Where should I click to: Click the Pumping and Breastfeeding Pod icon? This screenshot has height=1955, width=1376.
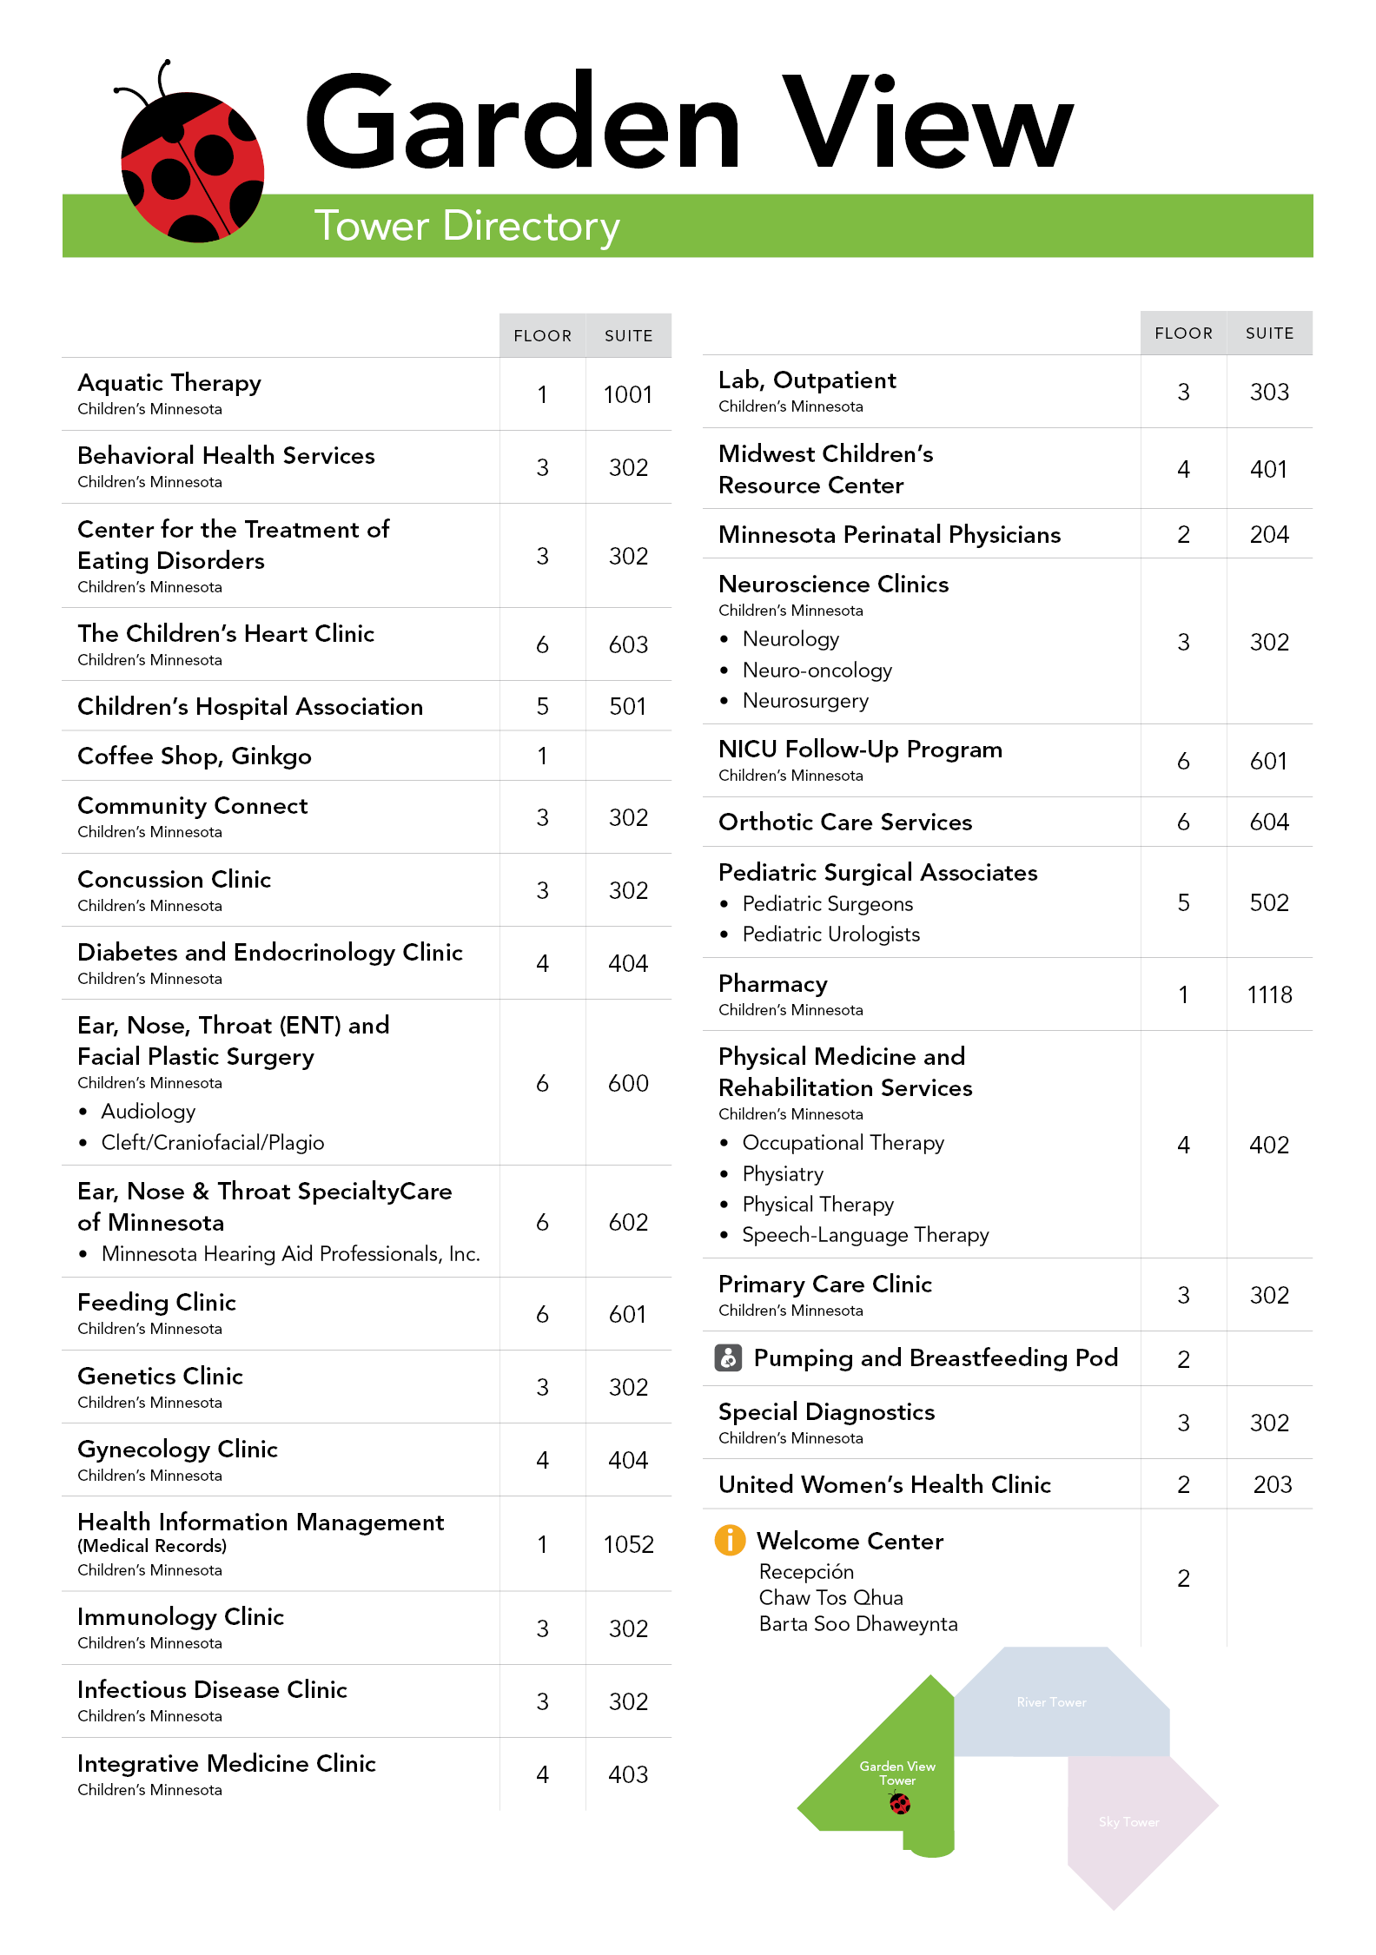(x=728, y=1357)
